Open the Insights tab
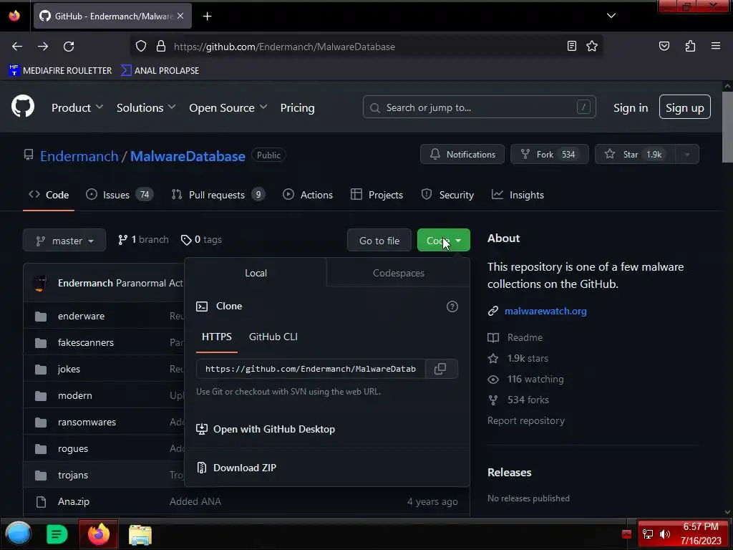The image size is (733, 550). [518, 195]
